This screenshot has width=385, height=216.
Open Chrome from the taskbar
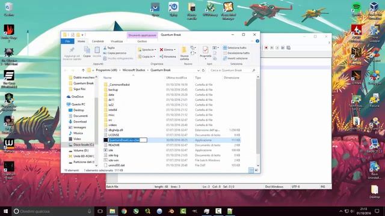[x=124, y=211]
